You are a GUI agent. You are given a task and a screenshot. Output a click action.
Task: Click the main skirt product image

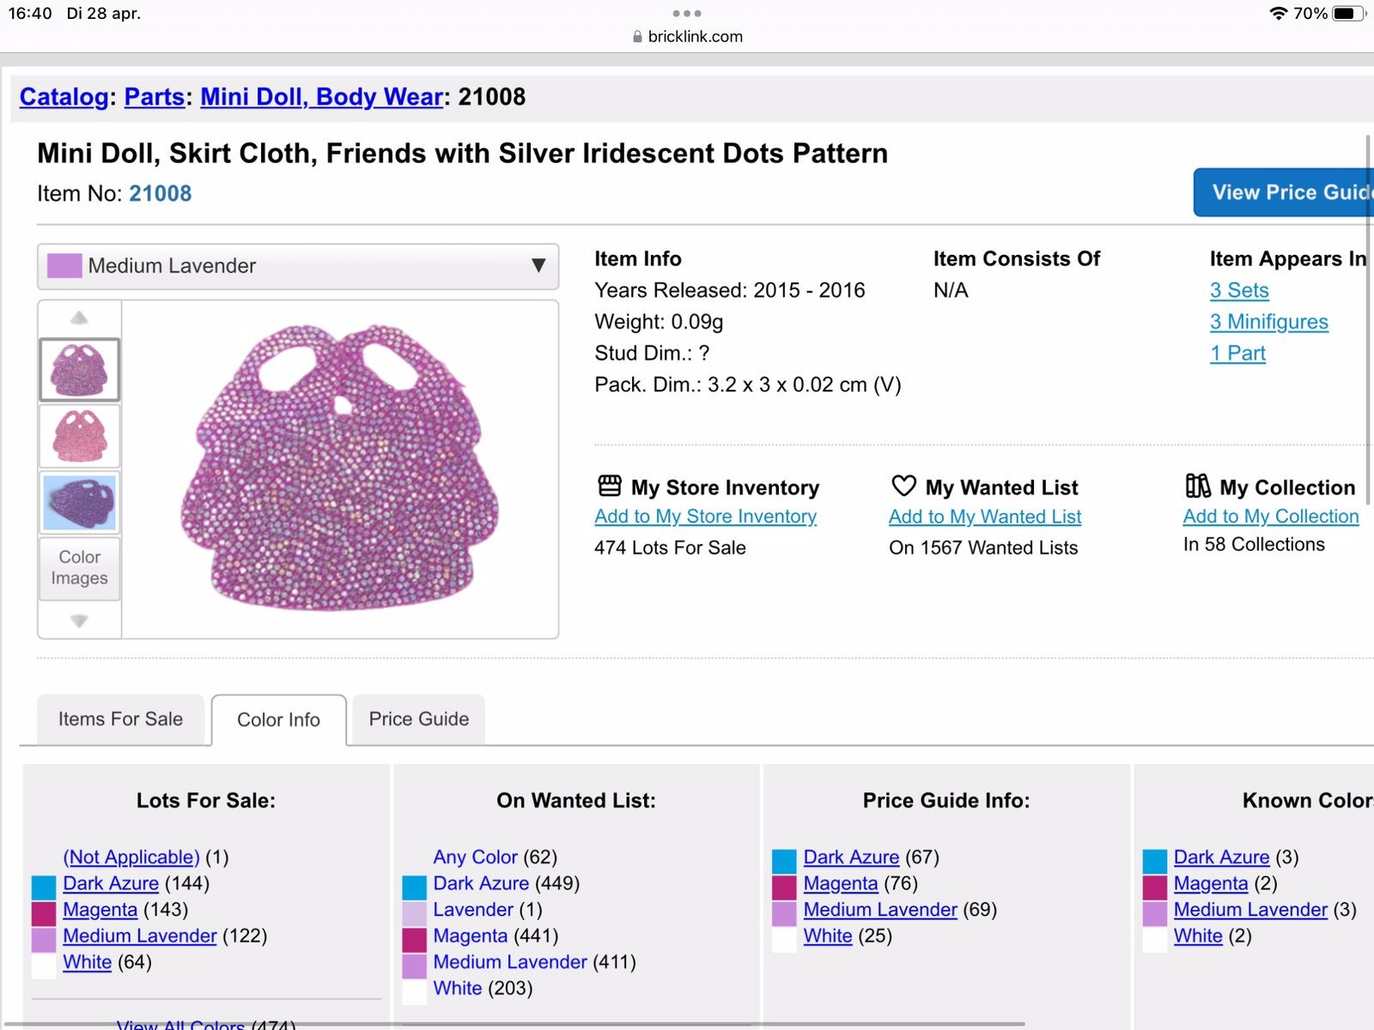point(340,469)
